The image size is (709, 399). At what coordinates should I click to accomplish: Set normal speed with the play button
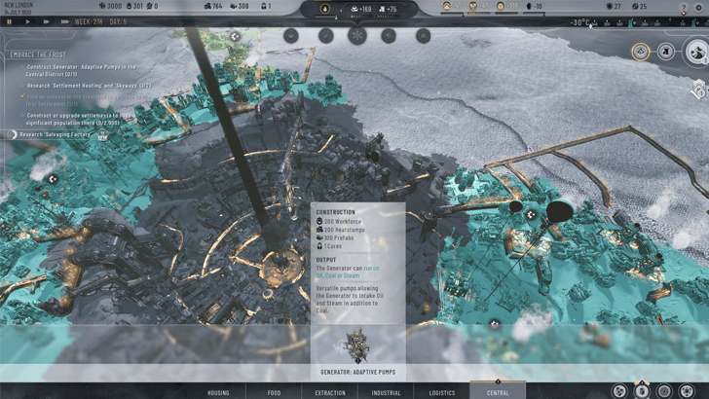click(27, 21)
